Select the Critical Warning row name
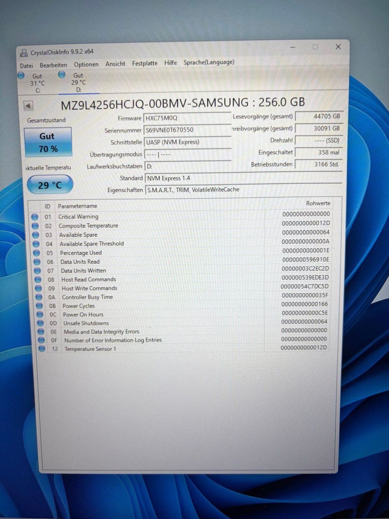 pyautogui.click(x=78, y=216)
